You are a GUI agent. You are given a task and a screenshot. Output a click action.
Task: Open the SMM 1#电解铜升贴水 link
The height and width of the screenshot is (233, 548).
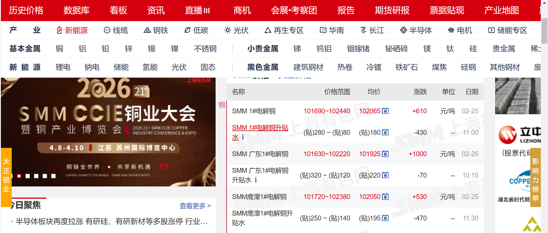260,128
